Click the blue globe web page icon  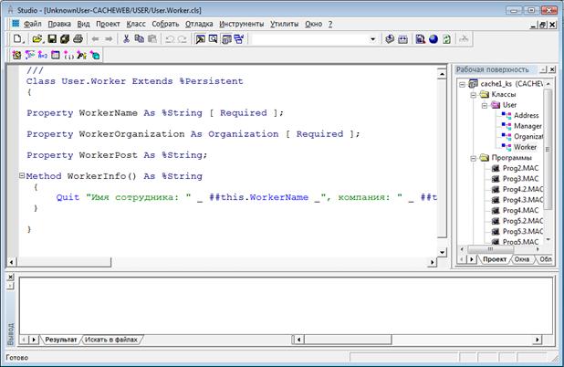433,39
